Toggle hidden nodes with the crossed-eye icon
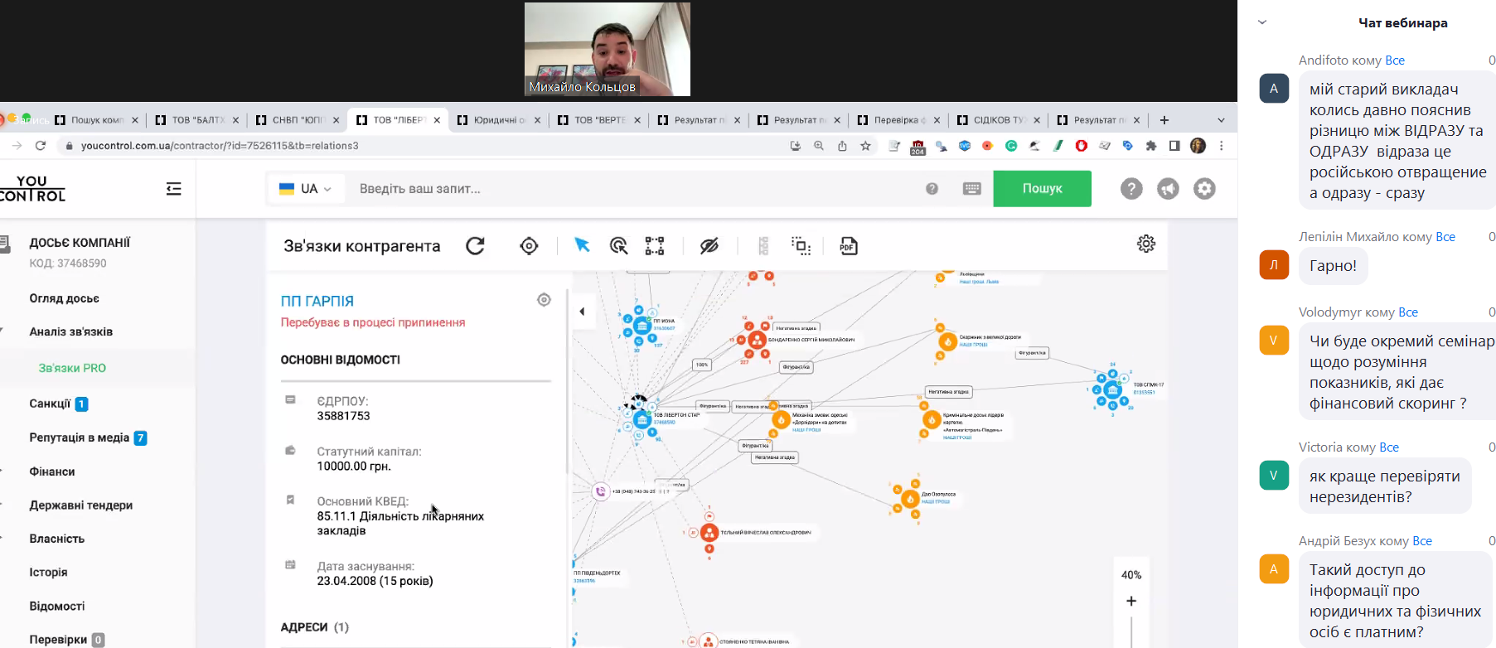The width and height of the screenshot is (1496, 648). (x=709, y=246)
